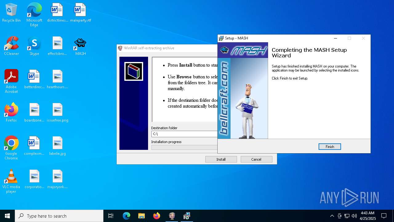
Task: Select the VLC media player shortcut
Action: coord(11,181)
